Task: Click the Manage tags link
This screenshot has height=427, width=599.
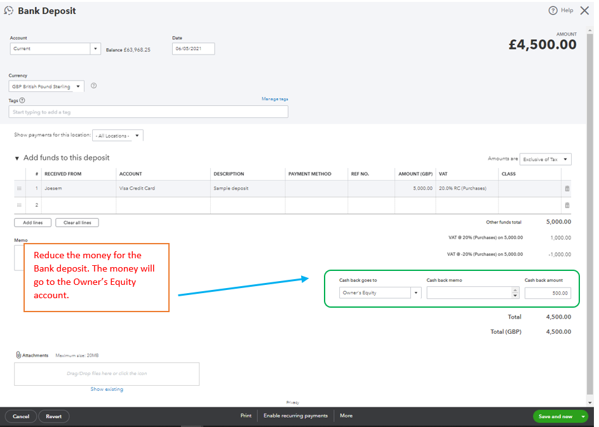Action: tap(274, 99)
